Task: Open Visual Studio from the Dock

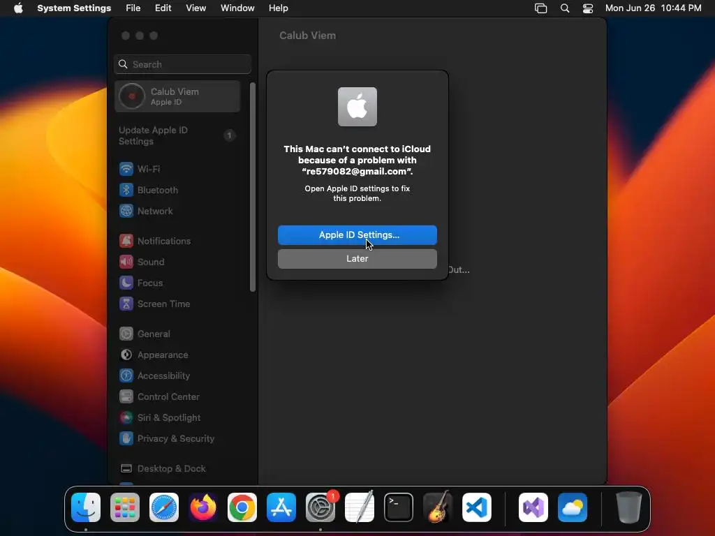Action: pyautogui.click(x=533, y=507)
